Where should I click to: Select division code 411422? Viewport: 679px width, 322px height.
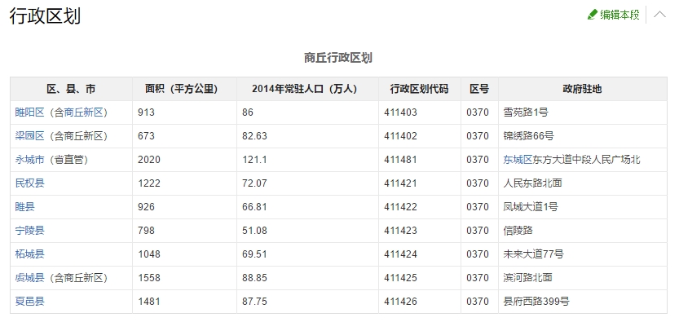tap(400, 207)
